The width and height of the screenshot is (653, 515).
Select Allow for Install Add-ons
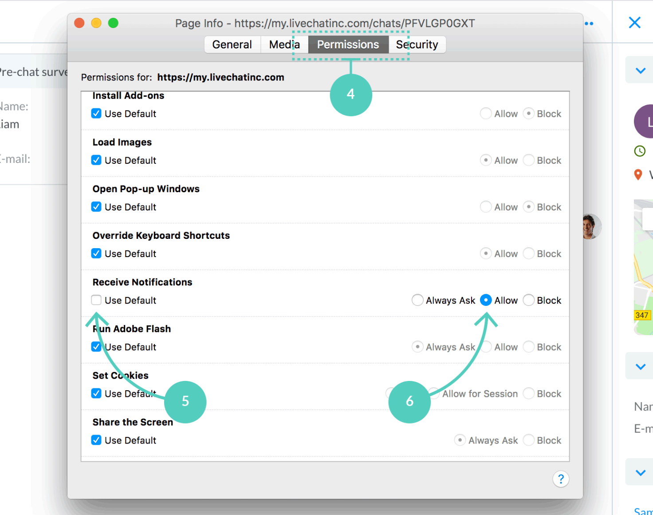point(486,114)
